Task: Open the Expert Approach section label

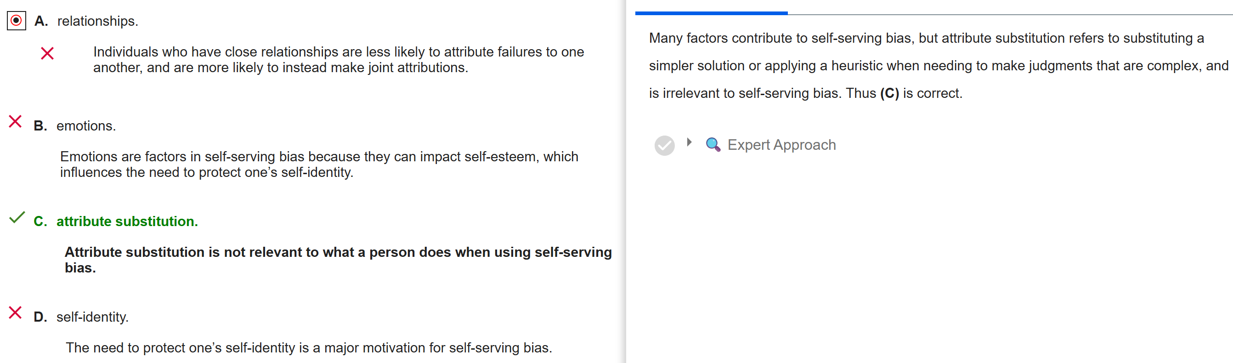Action: coord(781,145)
